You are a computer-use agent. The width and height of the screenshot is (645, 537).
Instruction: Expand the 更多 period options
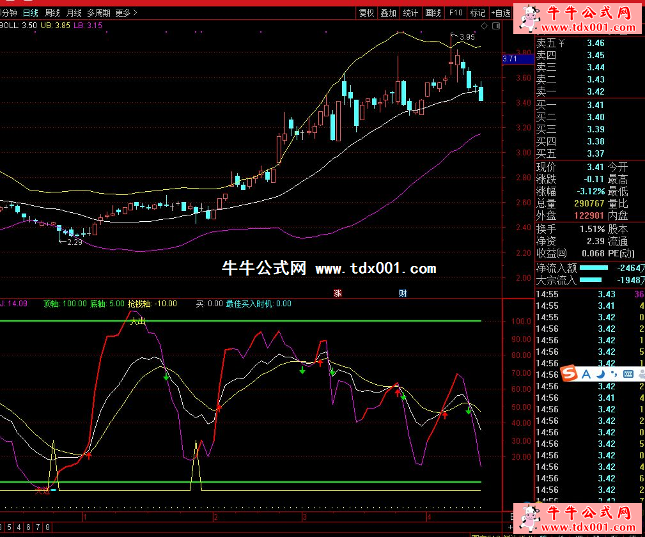click(x=126, y=13)
